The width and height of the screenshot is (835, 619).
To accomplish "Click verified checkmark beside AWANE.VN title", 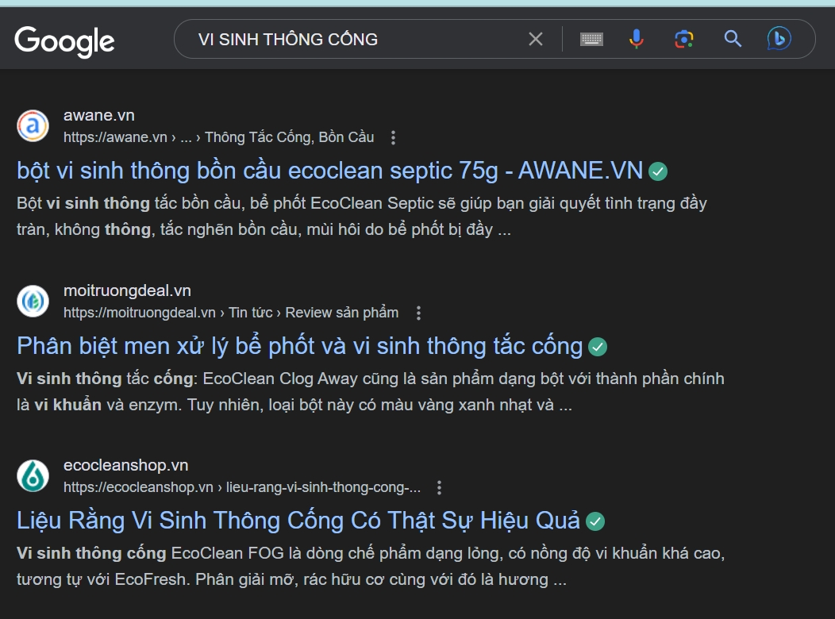I will 658,171.
